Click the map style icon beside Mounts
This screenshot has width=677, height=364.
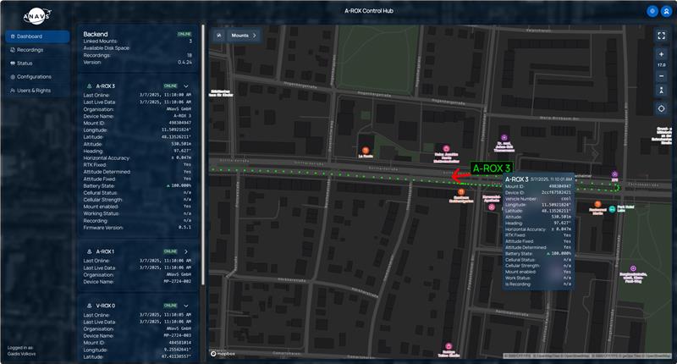tap(218, 36)
